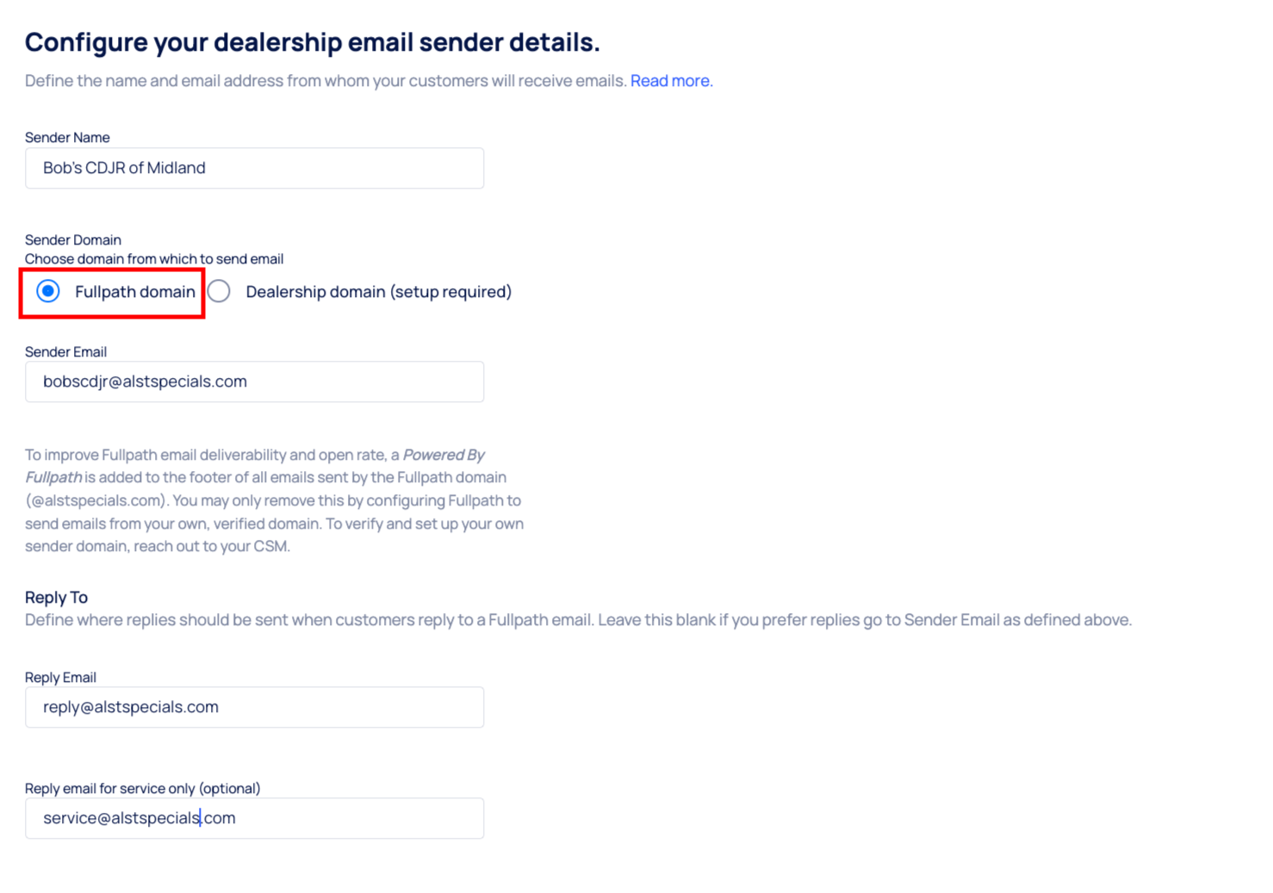Click the italic "Powered By" text
The width and height of the screenshot is (1273, 893).
pos(444,455)
